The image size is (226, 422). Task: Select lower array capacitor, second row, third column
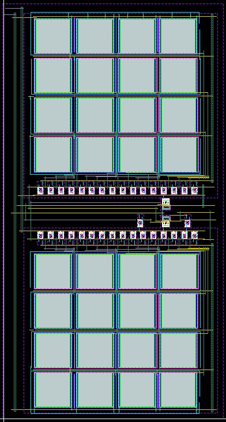click(137, 311)
